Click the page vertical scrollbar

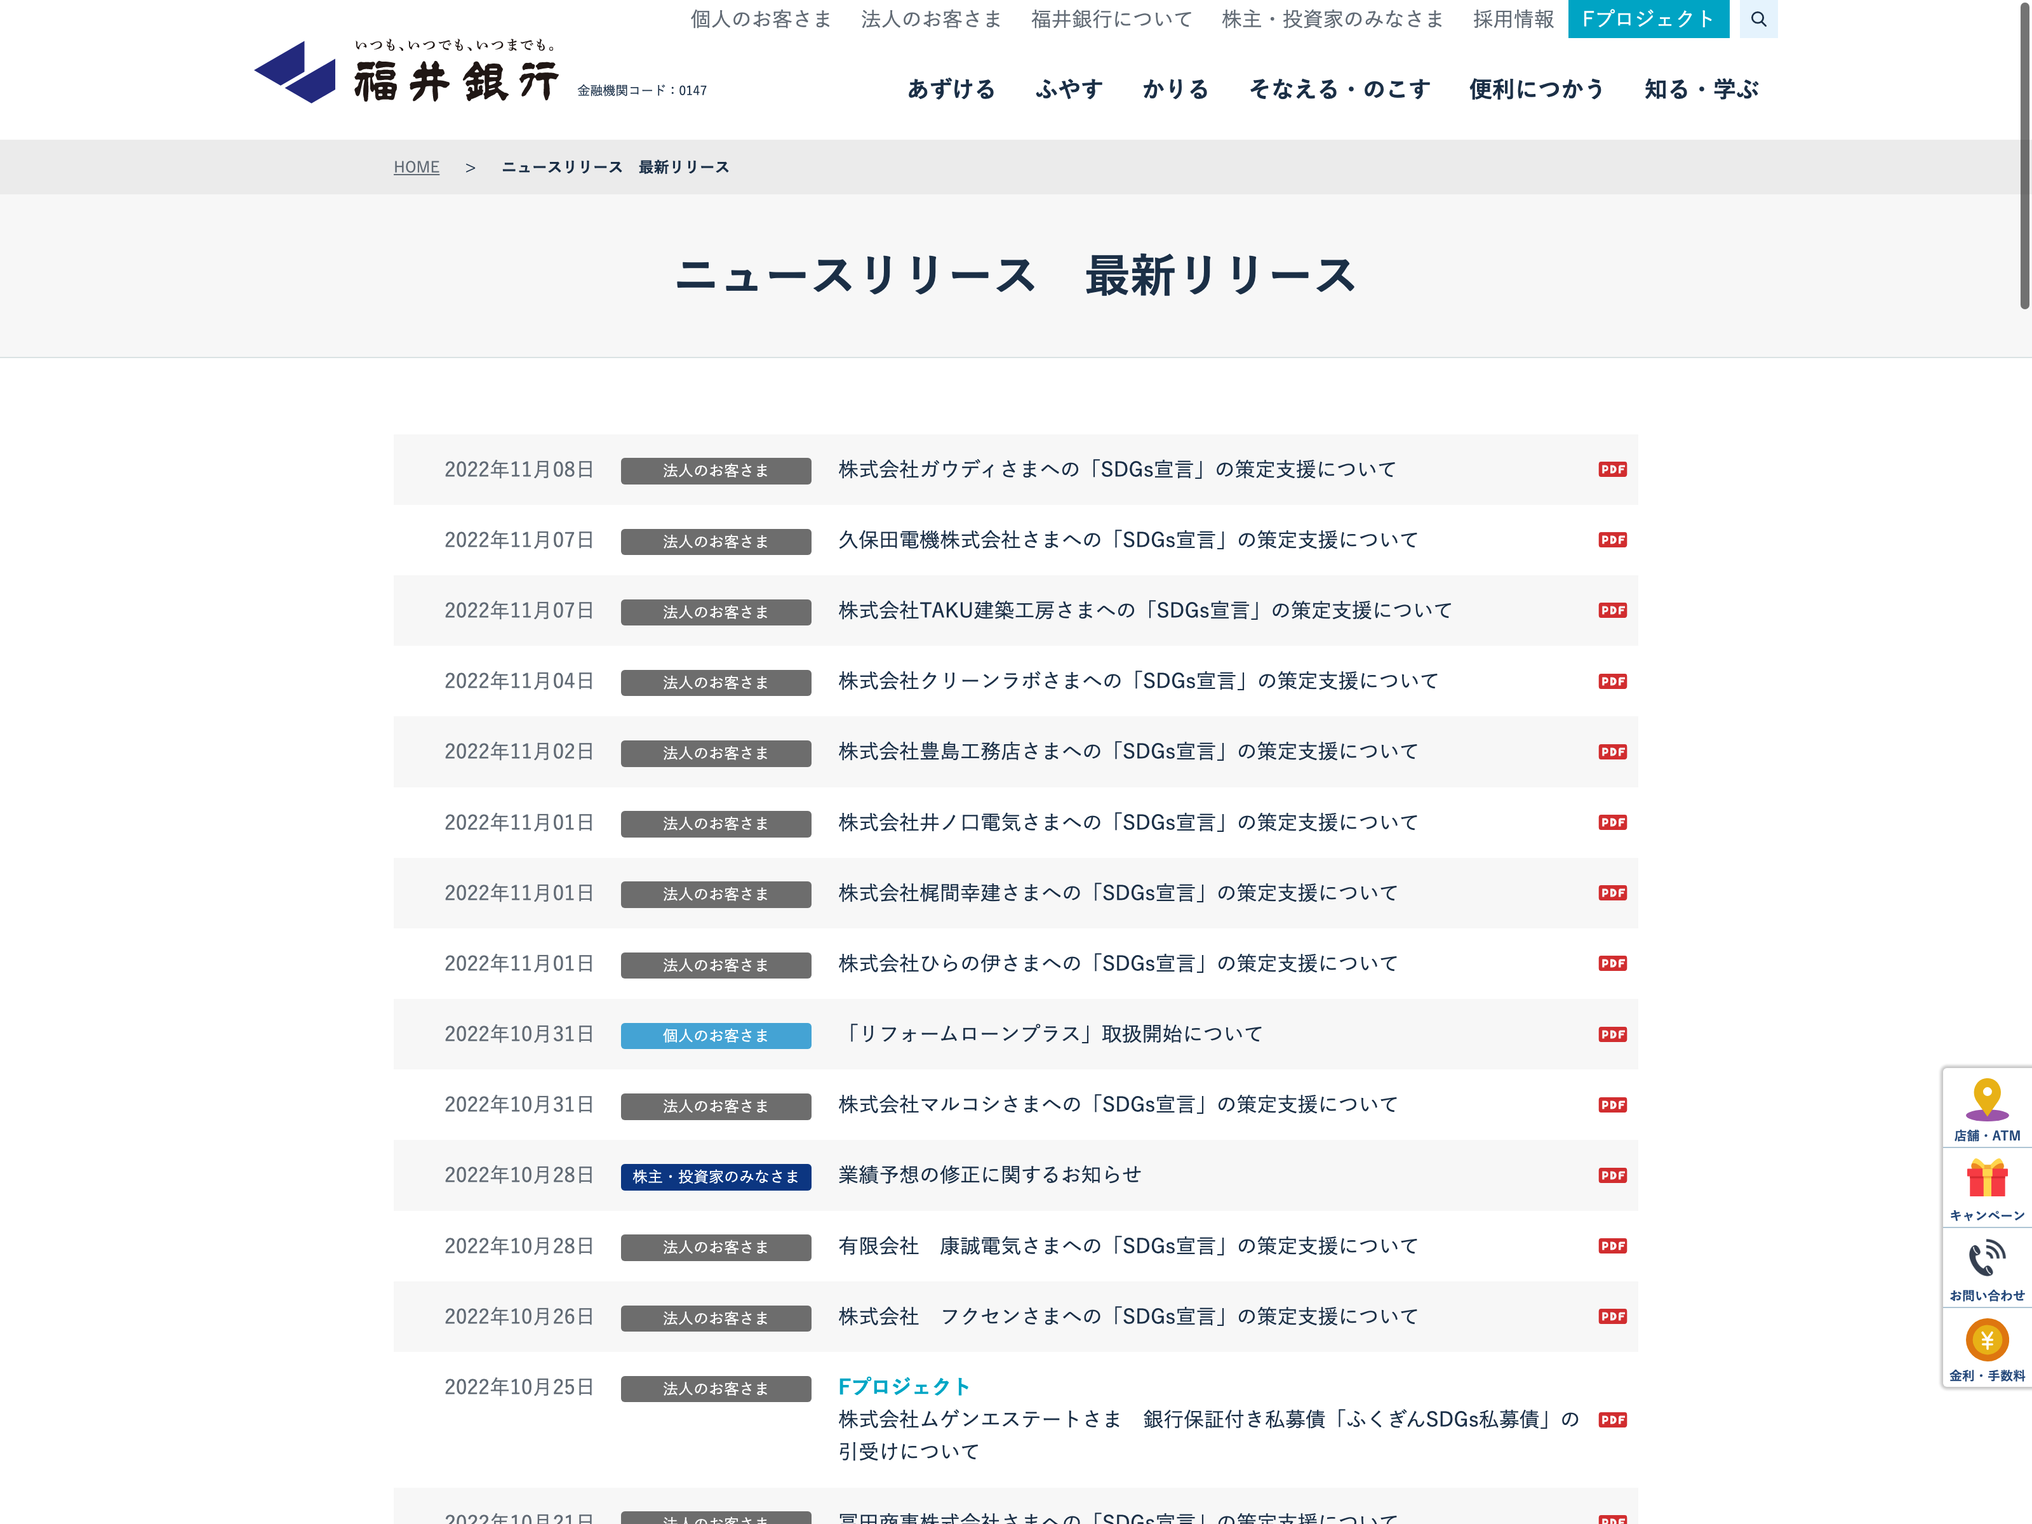tap(2024, 156)
